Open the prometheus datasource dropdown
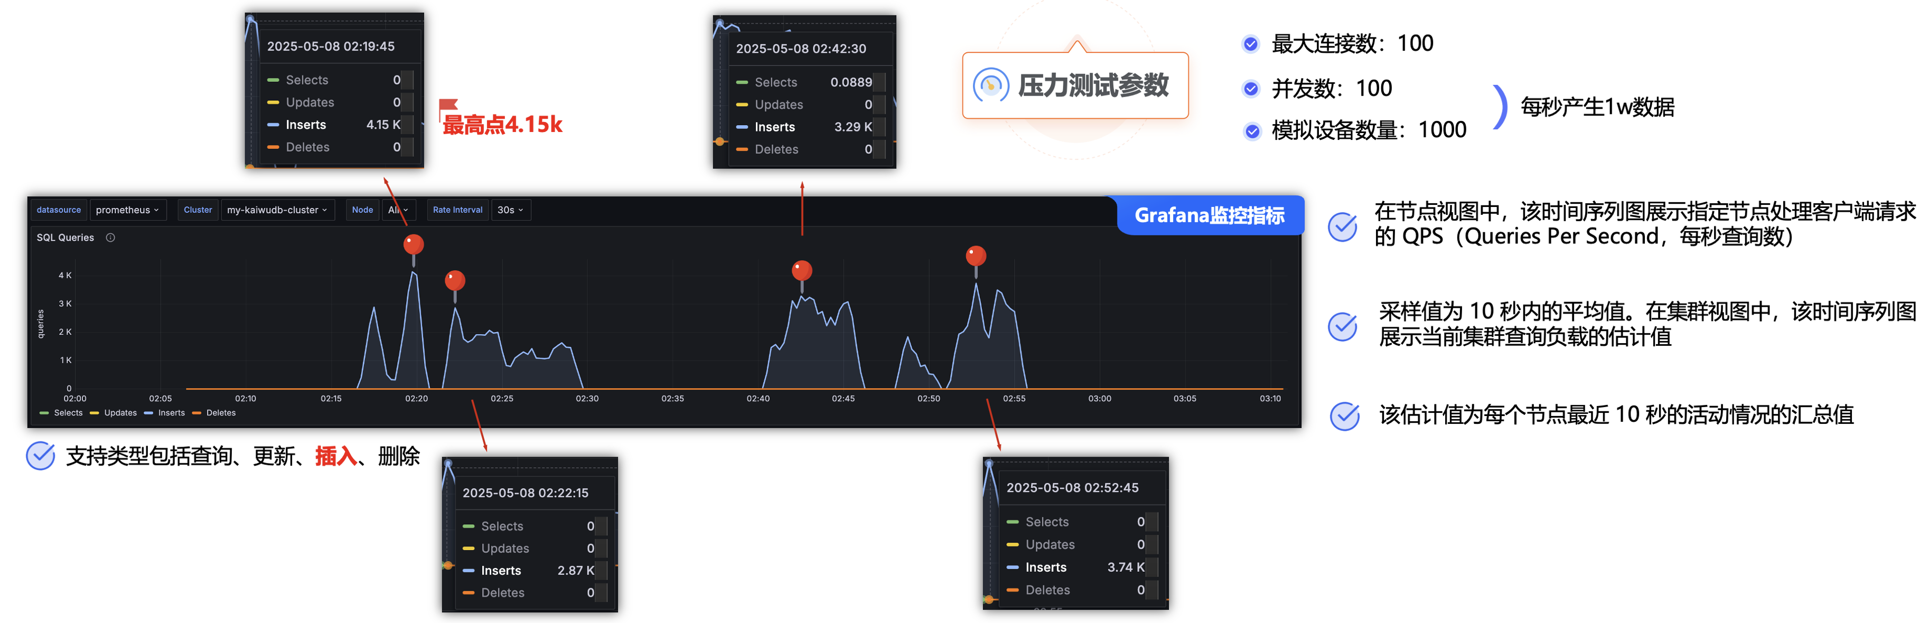This screenshot has width=1929, height=624. coord(127,210)
